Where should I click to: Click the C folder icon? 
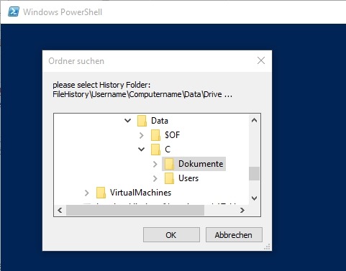pyautogui.click(x=155, y=150)
